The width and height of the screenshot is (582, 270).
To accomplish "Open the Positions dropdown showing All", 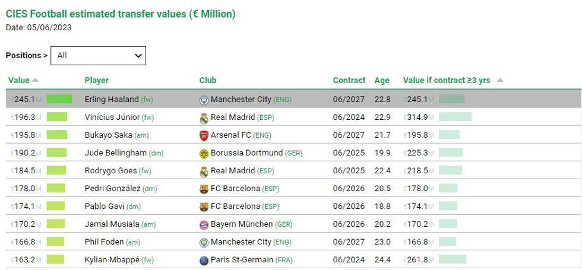I will coord(98,55).
